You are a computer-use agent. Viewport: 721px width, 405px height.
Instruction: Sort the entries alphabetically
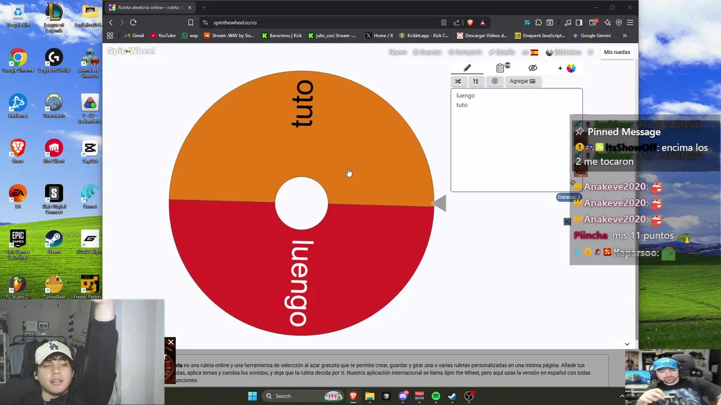point(475,81)
